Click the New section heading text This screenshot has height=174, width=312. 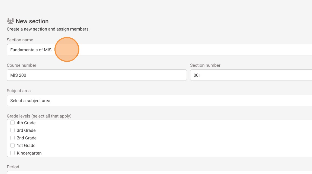click(x=32, y=21)
